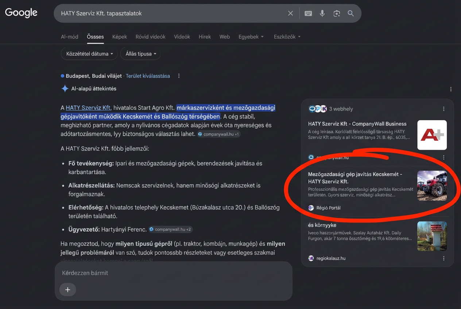Start voice search with microphone icon
The image size is (461, 309).
tap(322, 13)
